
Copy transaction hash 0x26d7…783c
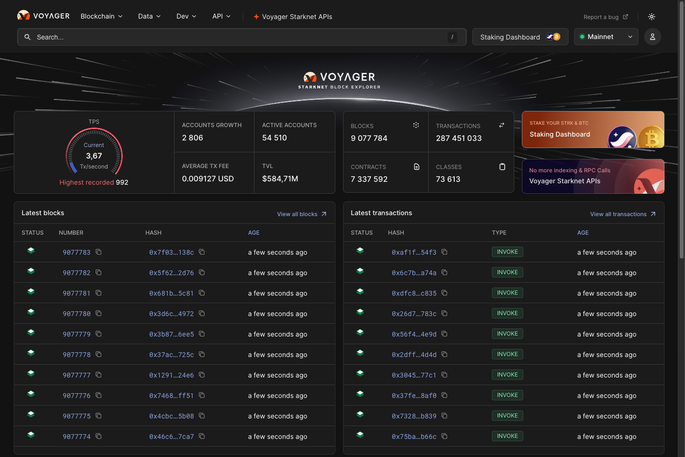pyautogui.click(x=444, y=313)
